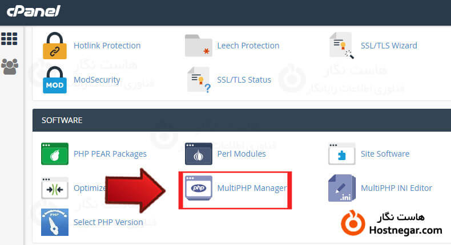Open the Site Software puzzle icon
451x245 pixels.
[341, 154]
